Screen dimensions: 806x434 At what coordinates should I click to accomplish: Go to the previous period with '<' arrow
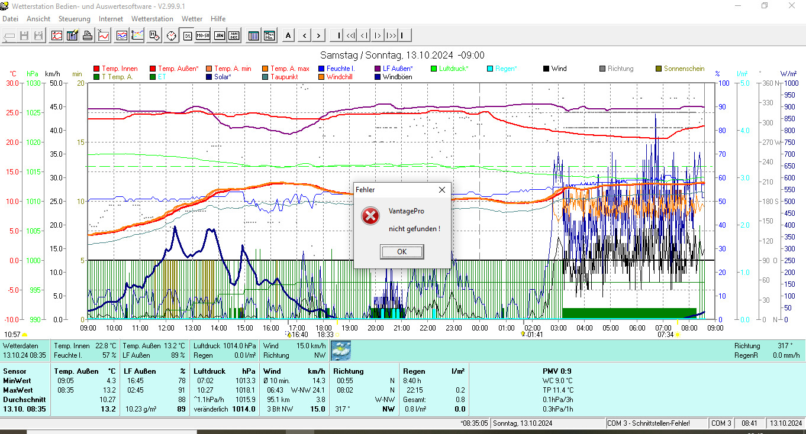coord(304,35)
